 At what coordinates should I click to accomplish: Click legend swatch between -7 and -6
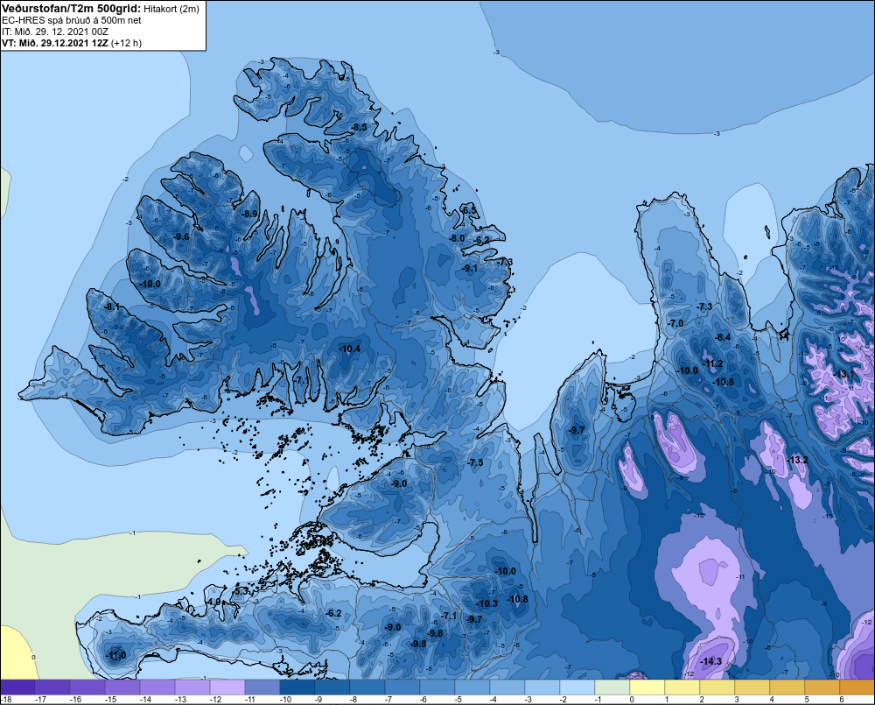pyautogui.click(x=402, y=687)
